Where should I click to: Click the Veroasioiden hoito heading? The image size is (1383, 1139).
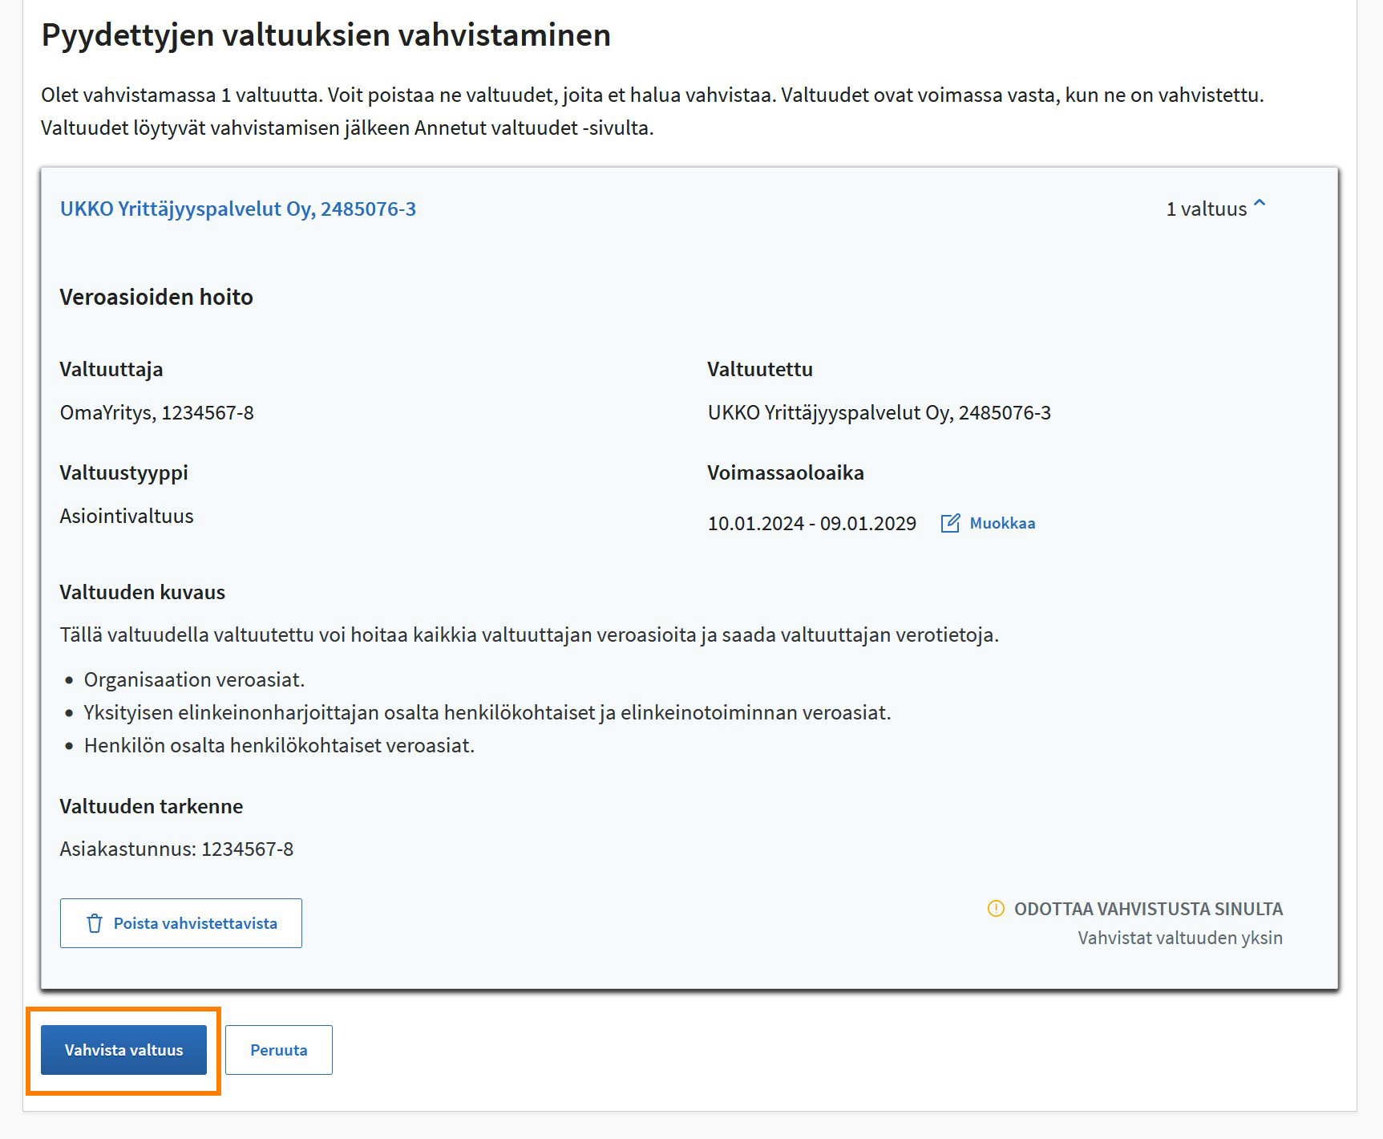[156, 297]
